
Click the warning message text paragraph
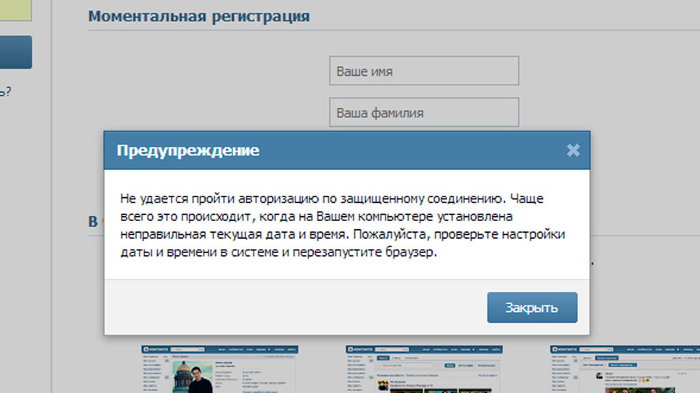coord(345,225)
